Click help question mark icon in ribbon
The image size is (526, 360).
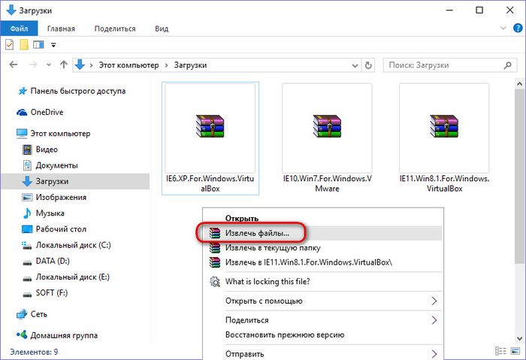[517, 29]
